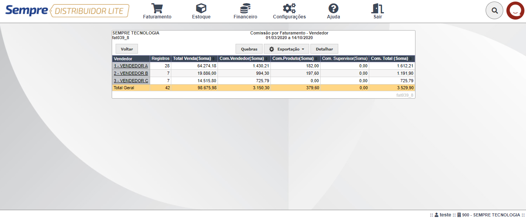
Task: Click the Vendedor column header
Action: [131, 59]
